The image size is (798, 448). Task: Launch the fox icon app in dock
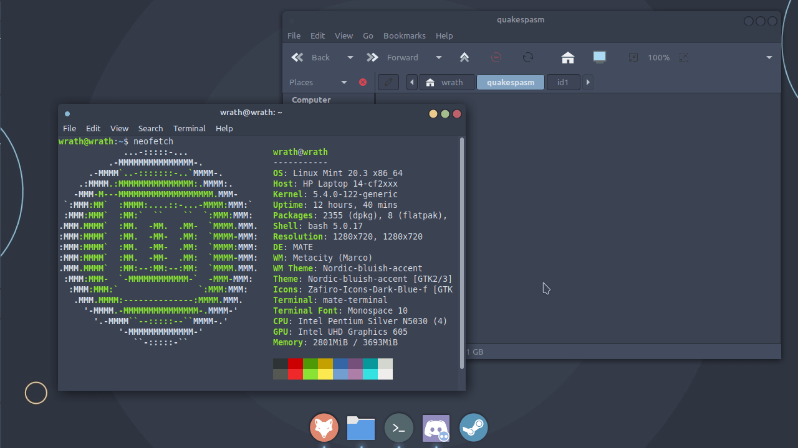tap(324, 428)
